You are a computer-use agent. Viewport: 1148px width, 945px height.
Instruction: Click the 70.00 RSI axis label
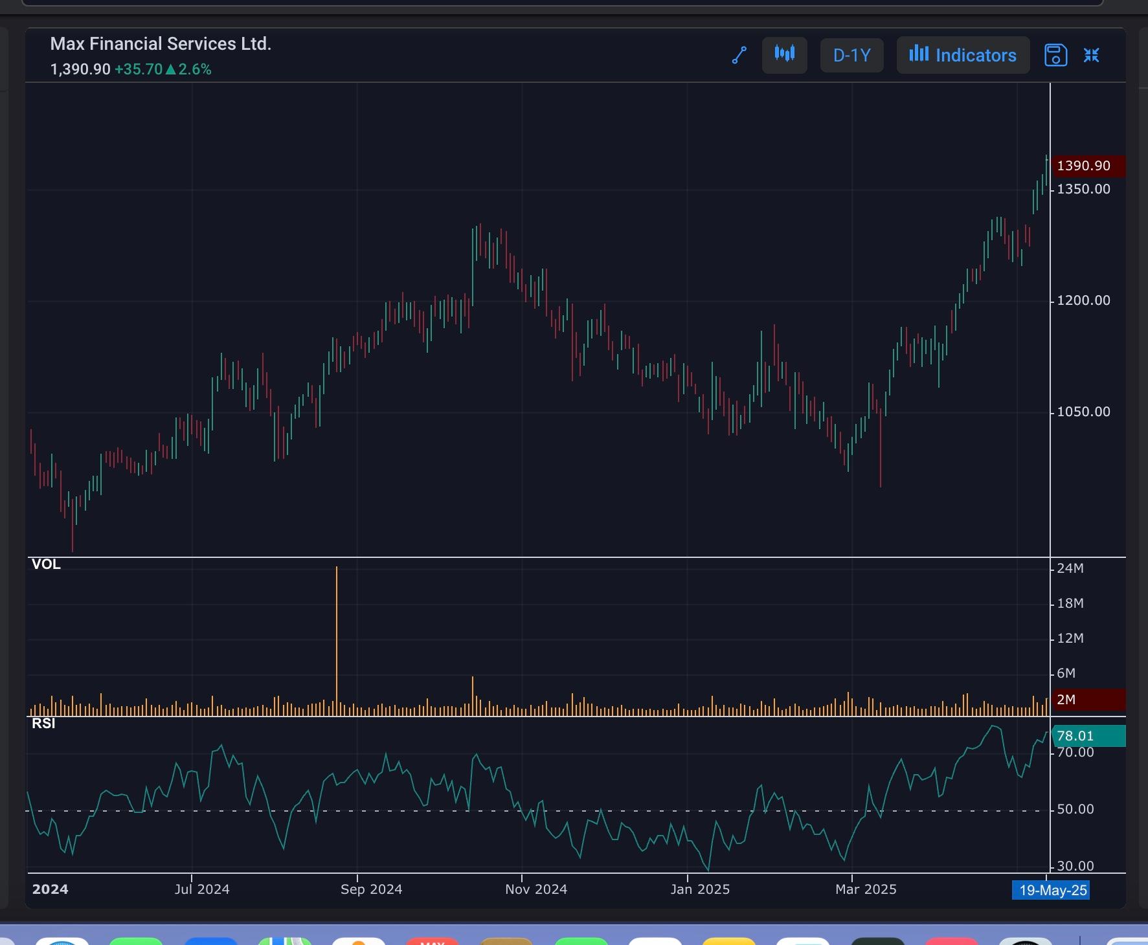coord(1075,752)
